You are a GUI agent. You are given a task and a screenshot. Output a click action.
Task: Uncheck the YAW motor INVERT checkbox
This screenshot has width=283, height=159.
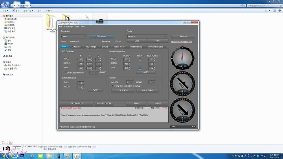140,68
